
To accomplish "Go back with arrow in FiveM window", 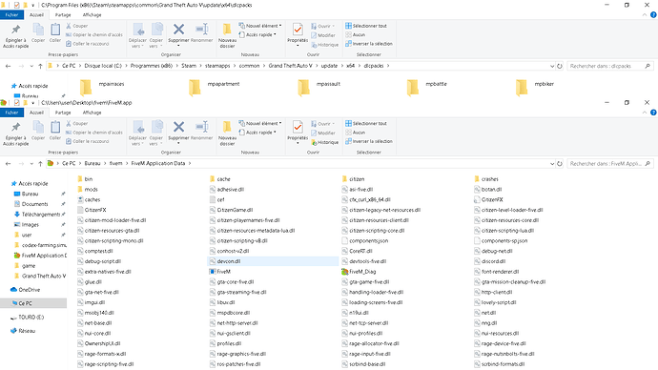I will [8, 164].
